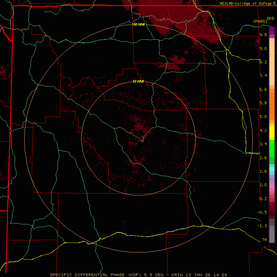Click the NEXLAB-College of DuPage credit text
The height and width of the screenshot is (277, 277).
246,3
